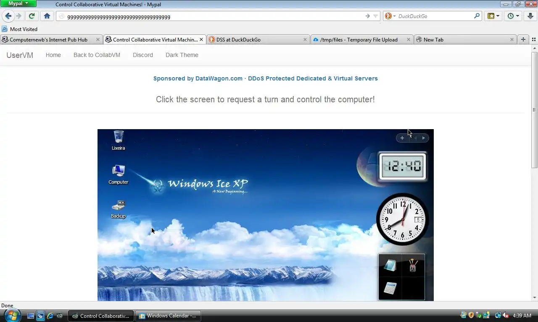Click the browser Forward arrow
This screenshot has width=538, height=322.
(18, 16)
